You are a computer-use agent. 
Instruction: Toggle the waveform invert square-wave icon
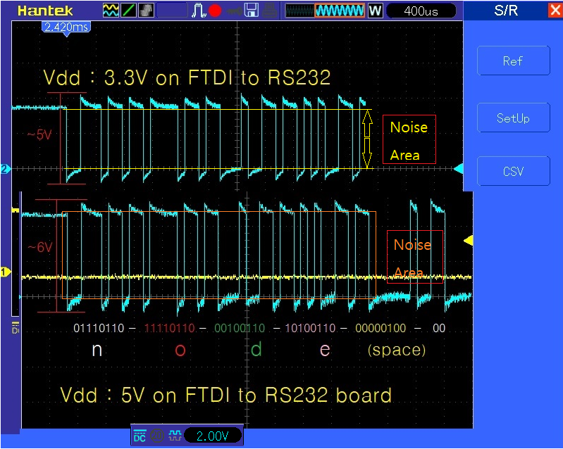175,436
